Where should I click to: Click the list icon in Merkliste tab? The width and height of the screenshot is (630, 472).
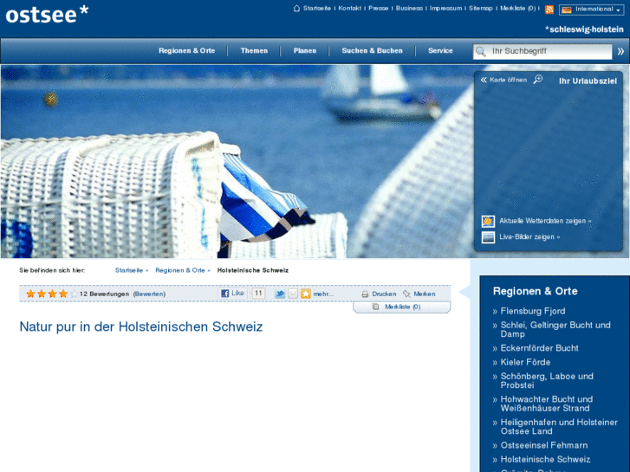click(x=376, y=307)
